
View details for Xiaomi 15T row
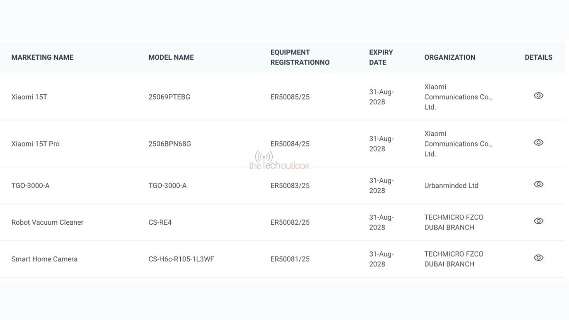538,96
